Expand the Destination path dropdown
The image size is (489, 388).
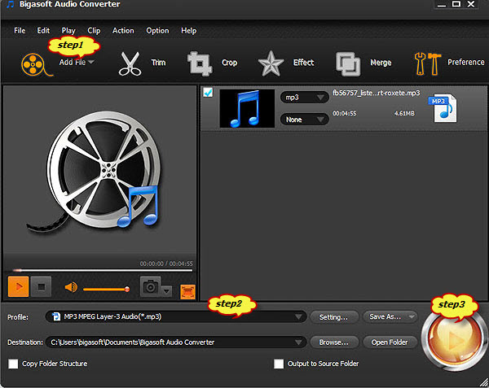(x=298, y=342)
